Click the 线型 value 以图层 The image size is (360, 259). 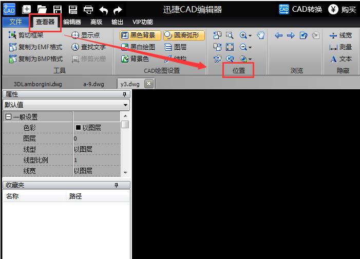(97, 149)
